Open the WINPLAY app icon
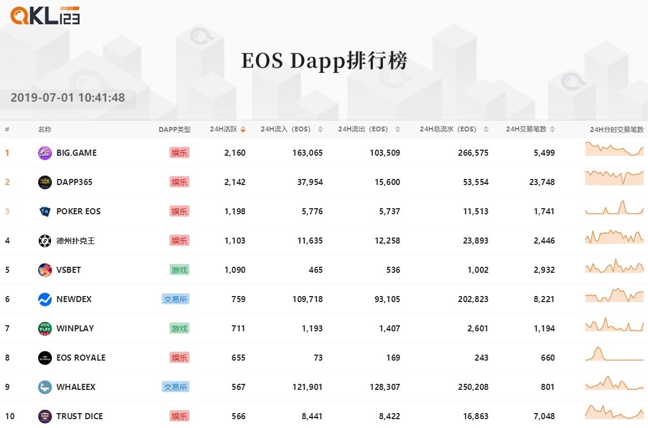This screenshot has width=648, height=428. click(x=45, y=329)
